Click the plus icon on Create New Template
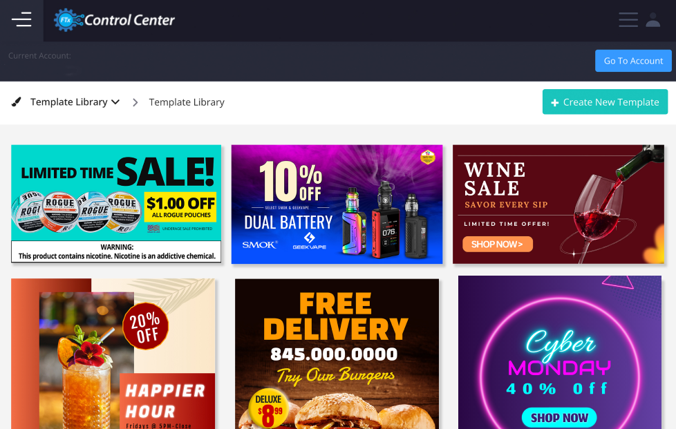 555,102
